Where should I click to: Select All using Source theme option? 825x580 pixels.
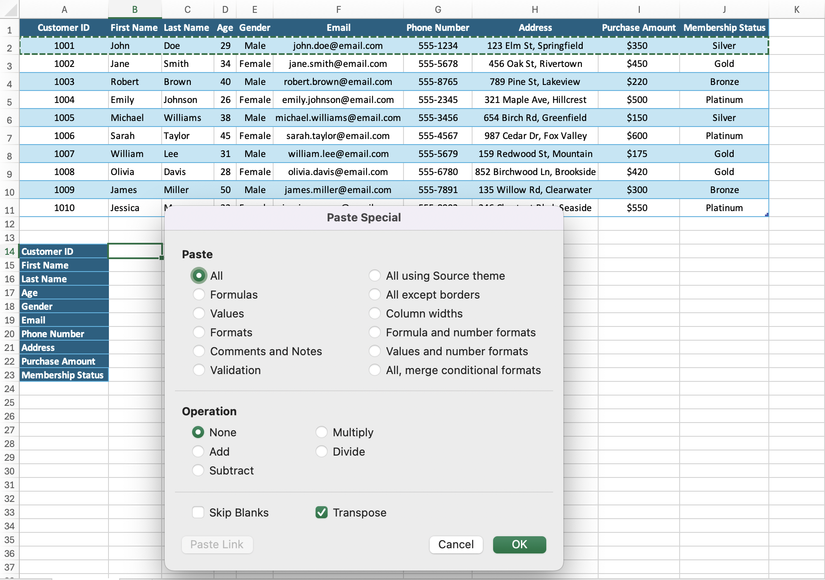(374, 276)
